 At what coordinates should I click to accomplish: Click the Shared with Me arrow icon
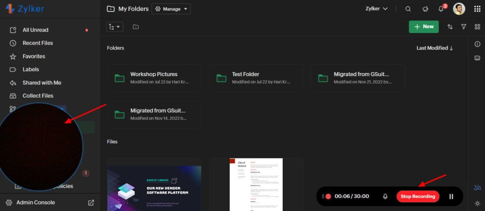tap(13, 83)
